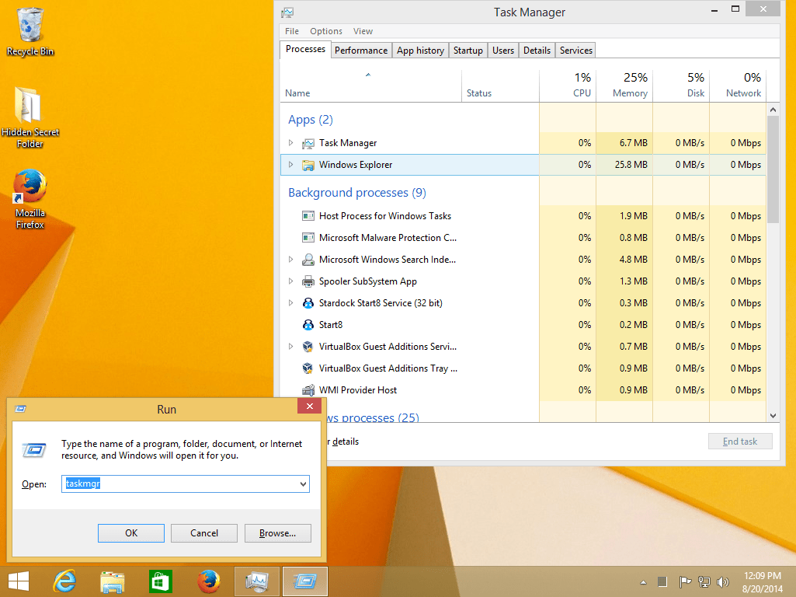
Task: Switch to the Services tab
Action: coord(576,51)
